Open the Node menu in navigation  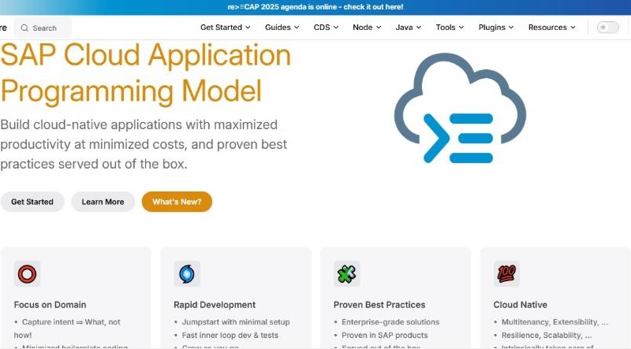(367, 28)
